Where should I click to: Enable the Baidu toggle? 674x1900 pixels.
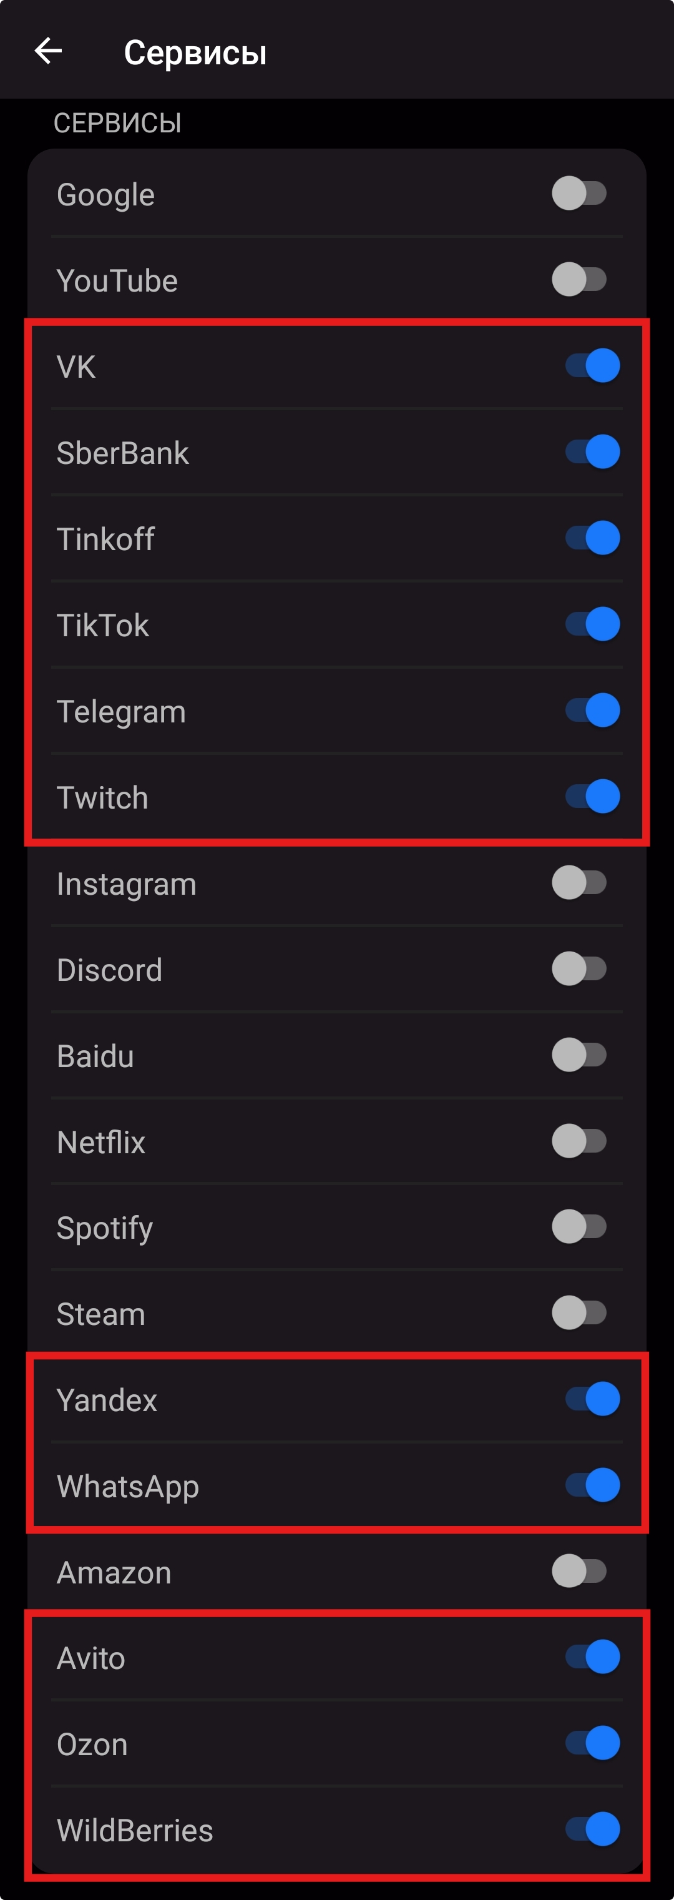pyautogui.click(x=579, y=1055)
